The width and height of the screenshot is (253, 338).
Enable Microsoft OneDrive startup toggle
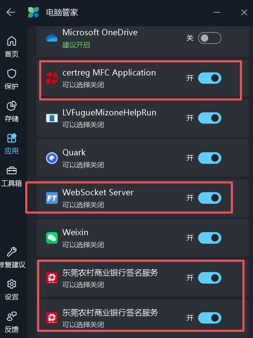pyautogui.click(x=209, y=38)
